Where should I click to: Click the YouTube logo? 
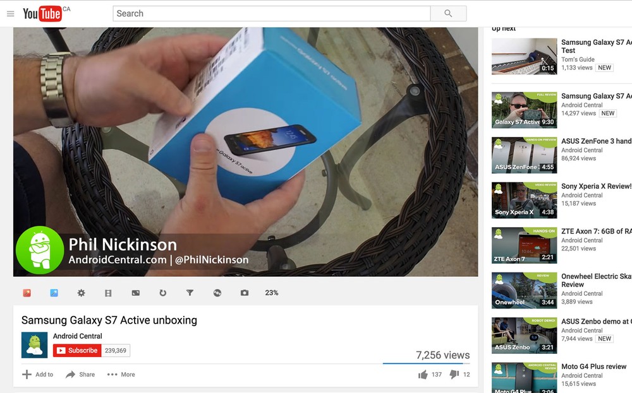42,14
